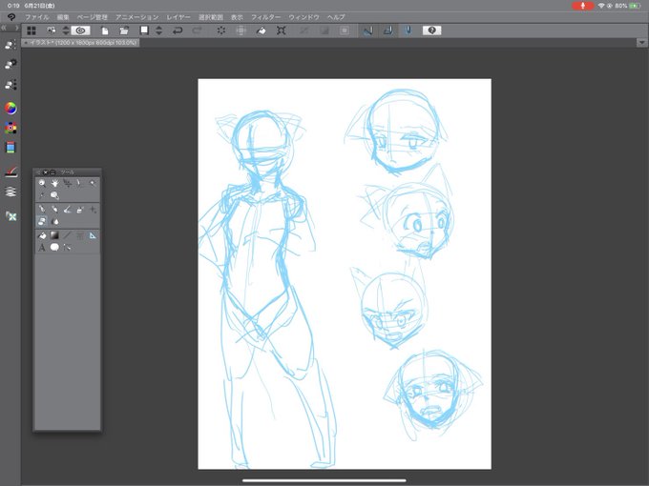Click the New document icon

(105, 30)
